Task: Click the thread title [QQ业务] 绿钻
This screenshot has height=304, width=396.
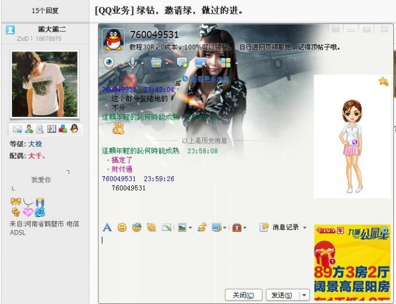Action: point(169,11)
